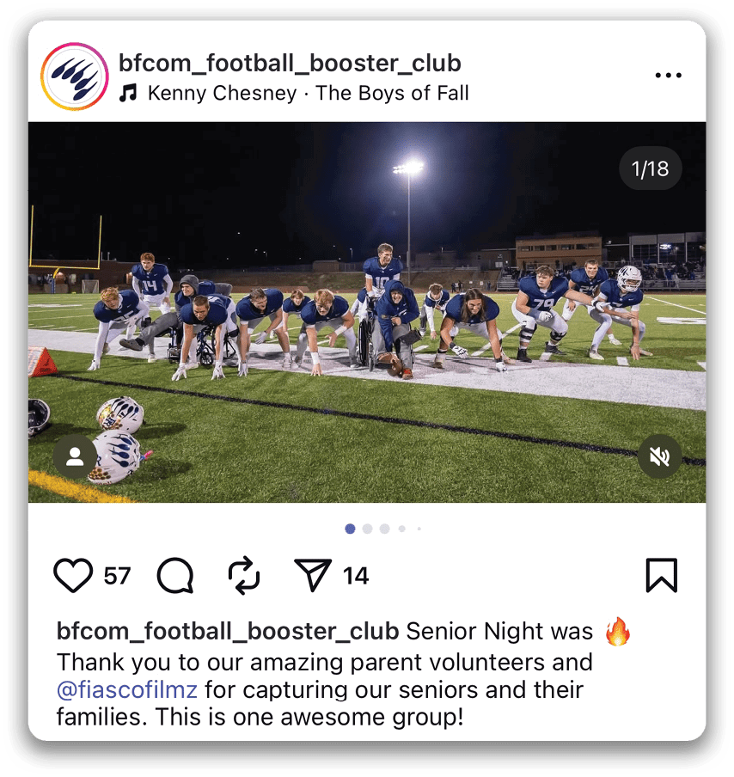
Task: Select the third carousel indicator dot
Action: point(384,529)
